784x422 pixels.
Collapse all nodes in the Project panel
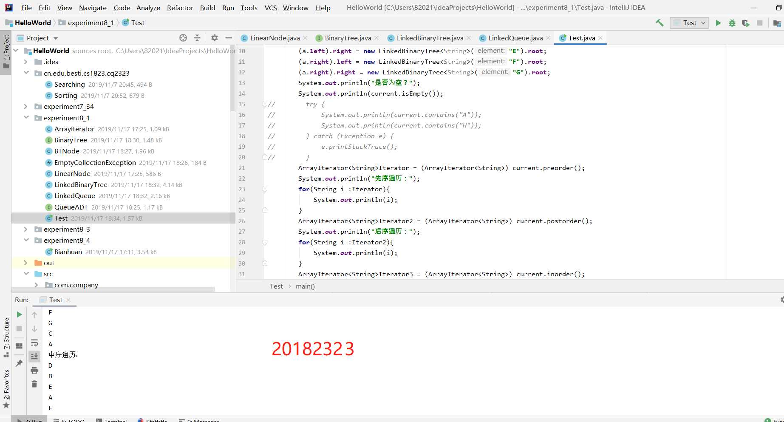click(197, 38)
